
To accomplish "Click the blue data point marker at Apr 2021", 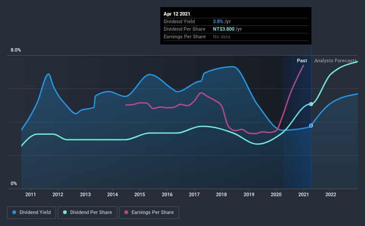I will [x=311, y=125].
